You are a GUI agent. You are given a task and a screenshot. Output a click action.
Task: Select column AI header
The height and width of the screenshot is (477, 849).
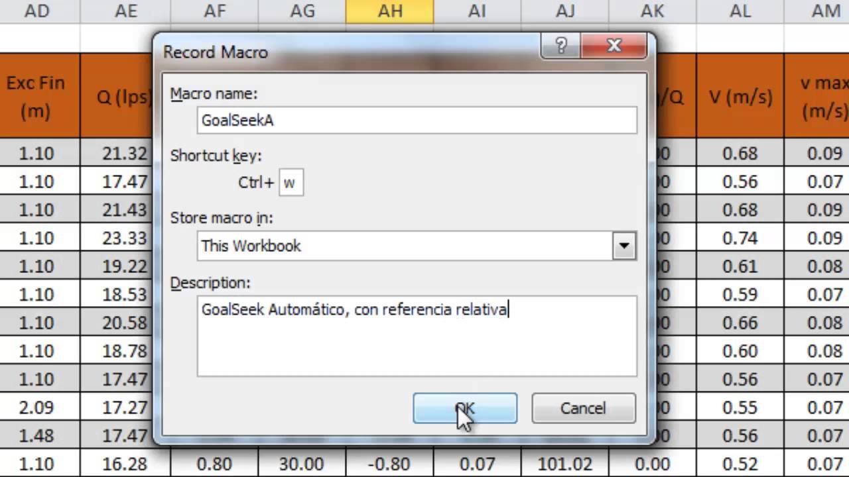(477, 11)
